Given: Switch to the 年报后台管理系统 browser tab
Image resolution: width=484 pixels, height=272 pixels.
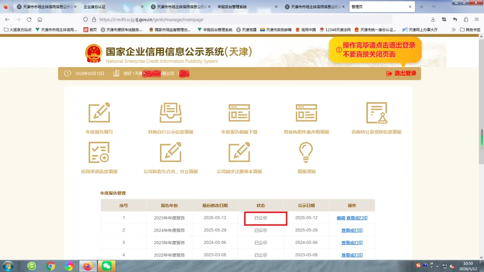Looking at the screenshot, I should [x=247, y=6].
